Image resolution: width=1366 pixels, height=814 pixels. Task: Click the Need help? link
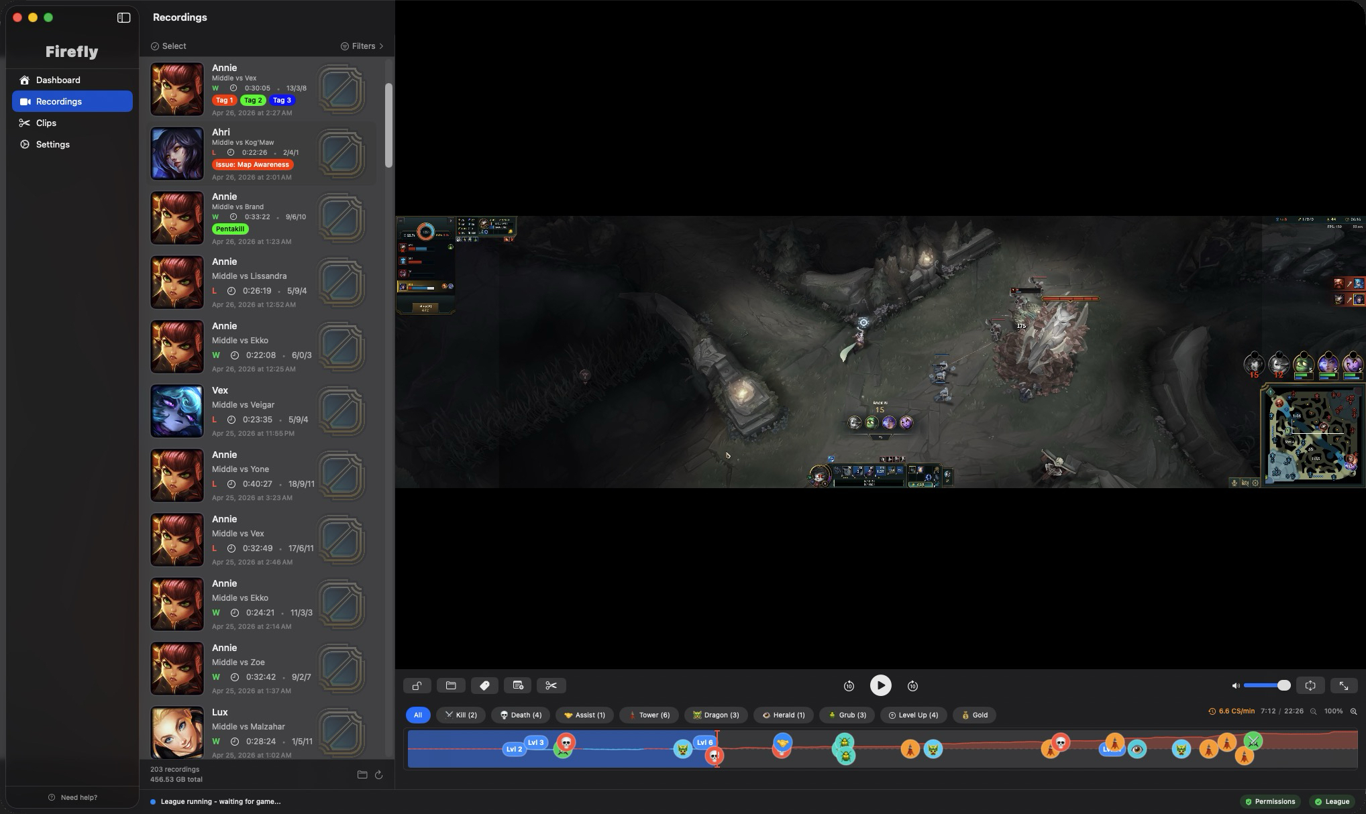point(72,797)
